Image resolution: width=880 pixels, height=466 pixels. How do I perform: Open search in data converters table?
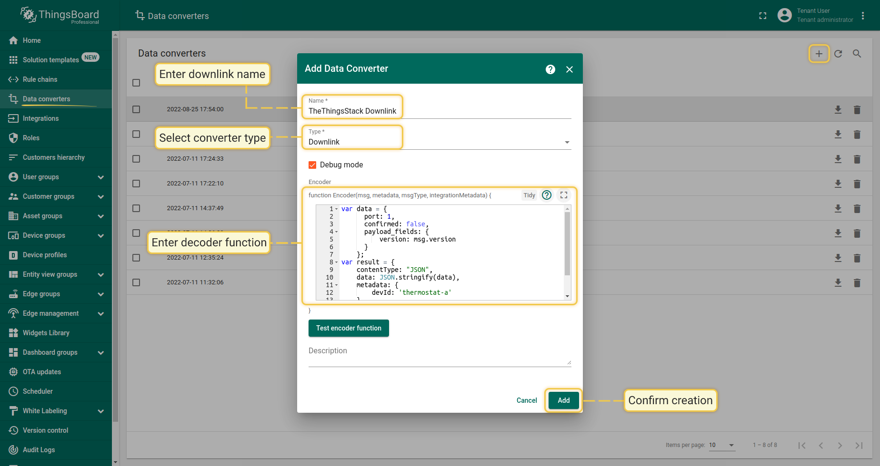857,54
